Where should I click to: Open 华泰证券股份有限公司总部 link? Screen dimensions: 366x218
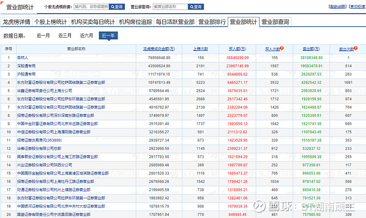click(x=39, y=148)
